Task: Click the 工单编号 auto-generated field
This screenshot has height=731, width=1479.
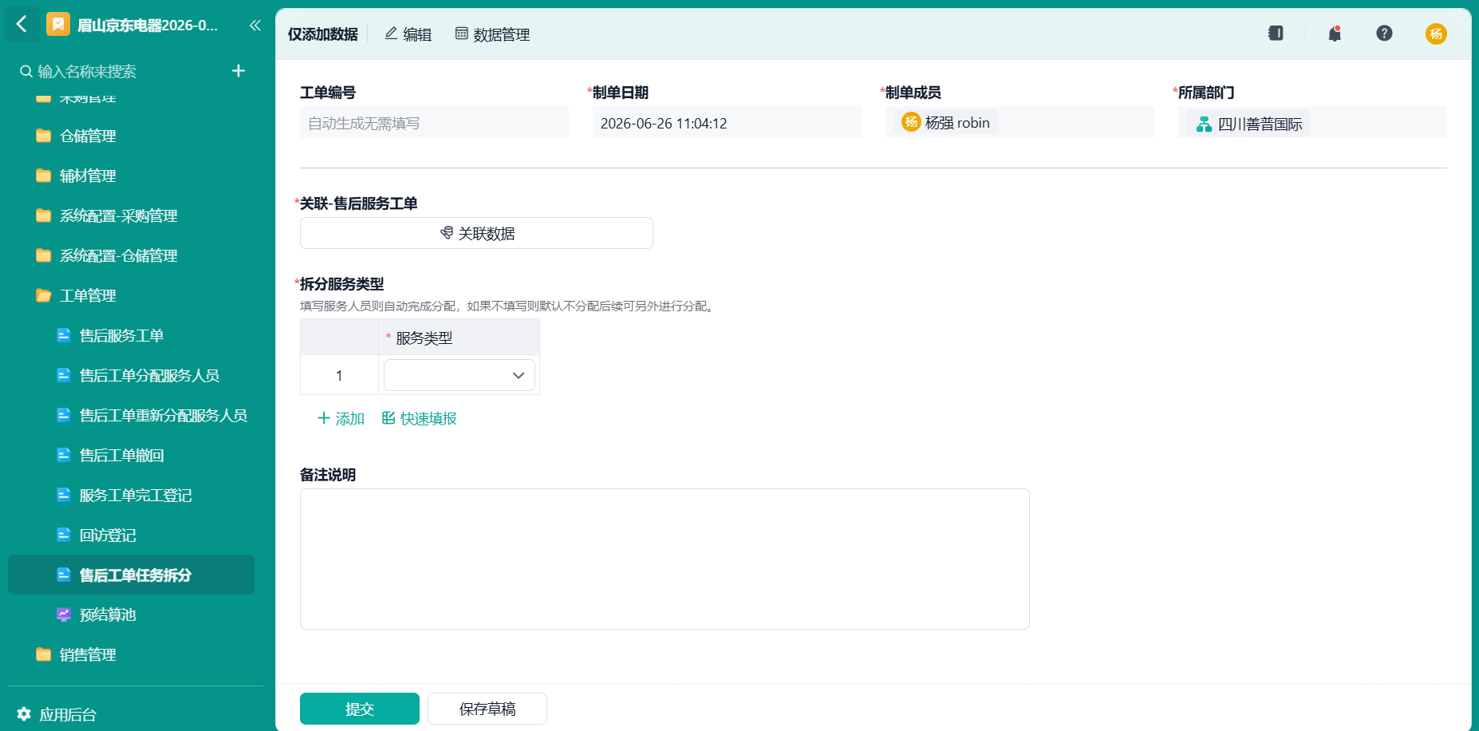Action: click(434, 123)
